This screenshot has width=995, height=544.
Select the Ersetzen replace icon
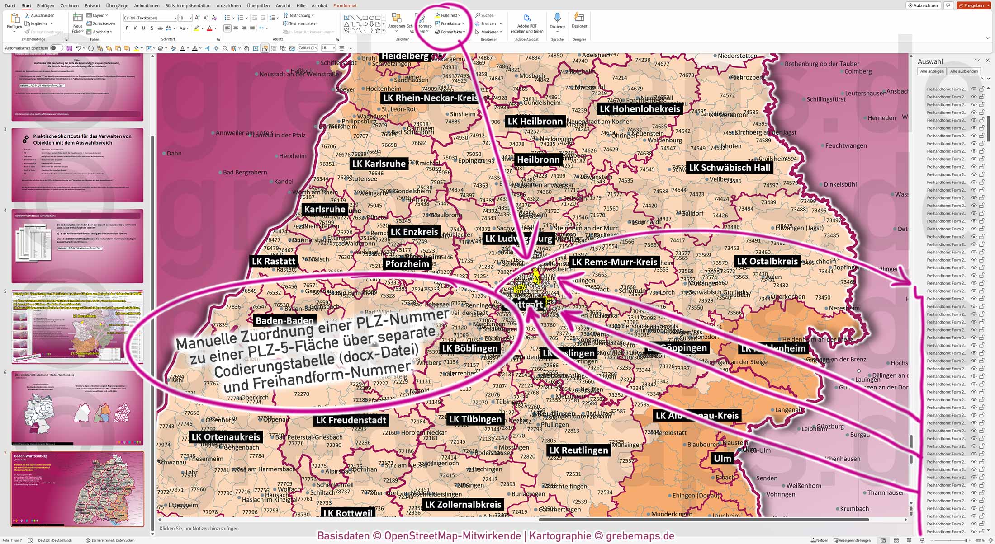477,23
